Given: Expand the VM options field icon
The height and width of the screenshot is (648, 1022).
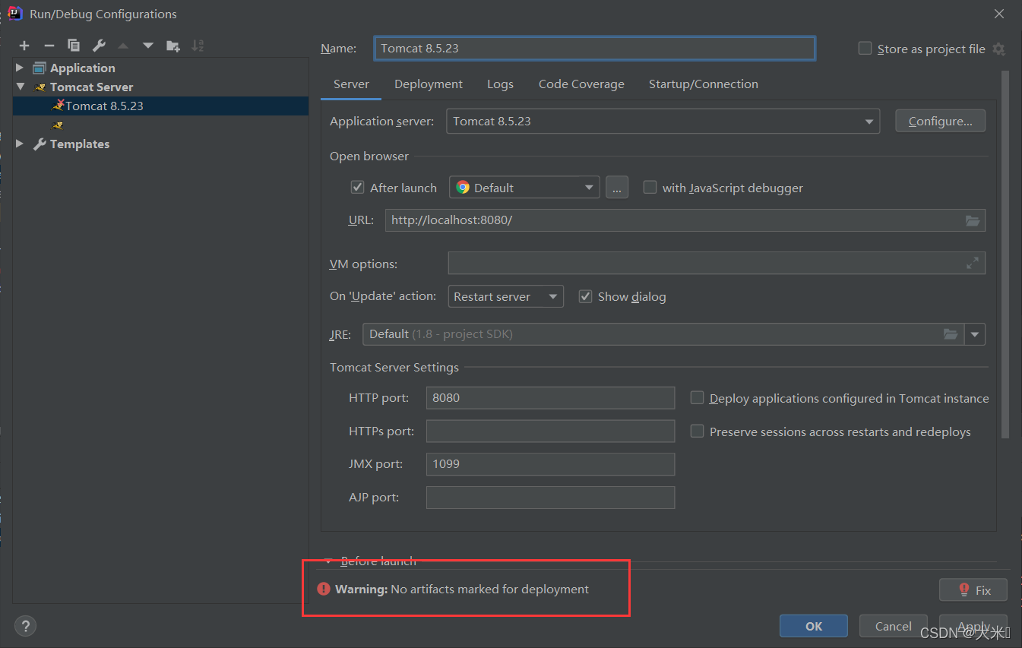Looking at the screenshot, I should pos(973,263).
